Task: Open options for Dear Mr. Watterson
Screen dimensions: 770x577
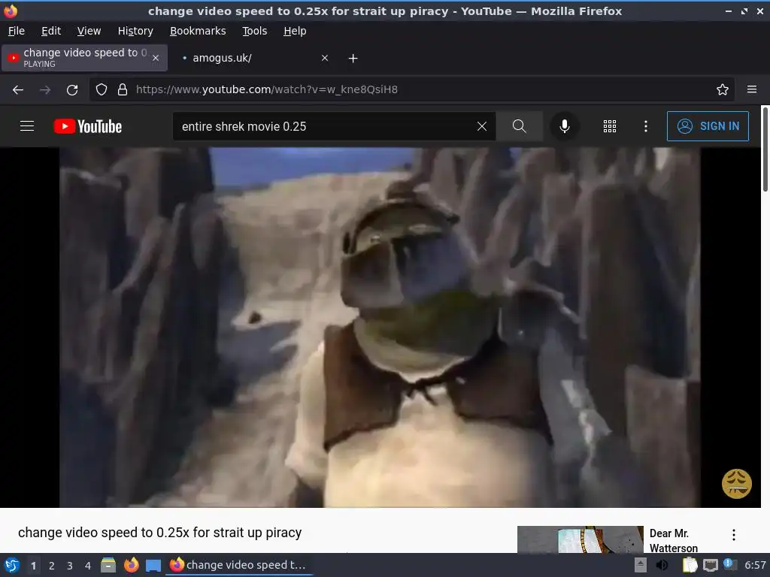Action: [x=733, y=535]
